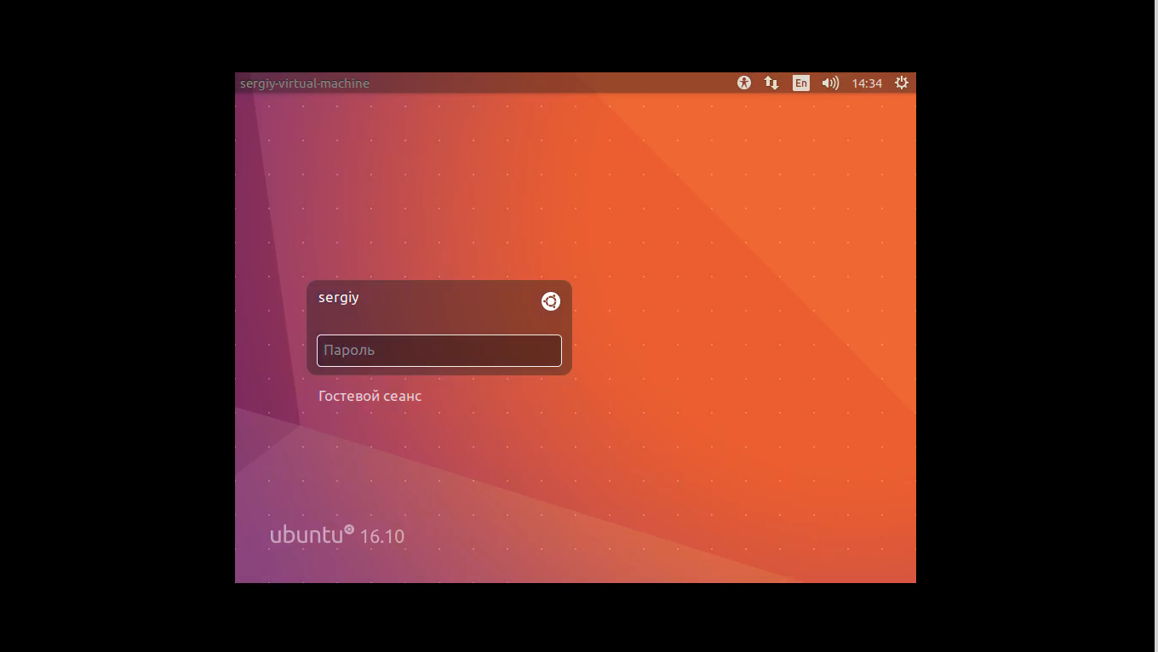The width and height of the screenshot is (1158, 652).
Task: Open the power gear menu icon
Action: (x=902, y=83)
